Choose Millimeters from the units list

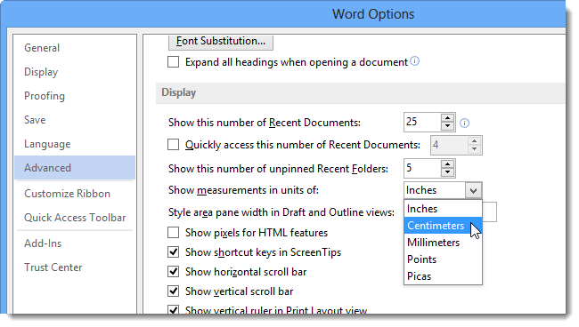pos(443,243)
